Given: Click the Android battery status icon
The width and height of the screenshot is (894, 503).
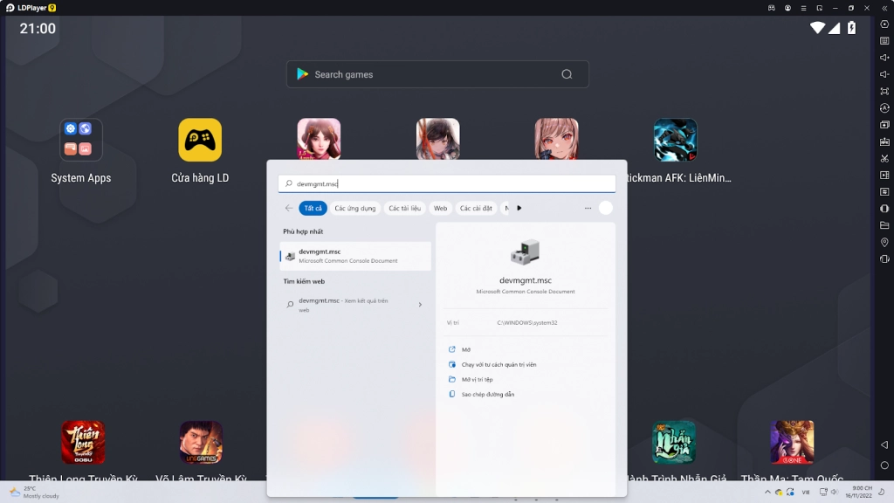Looking at the screenshot, I should 852,28.
